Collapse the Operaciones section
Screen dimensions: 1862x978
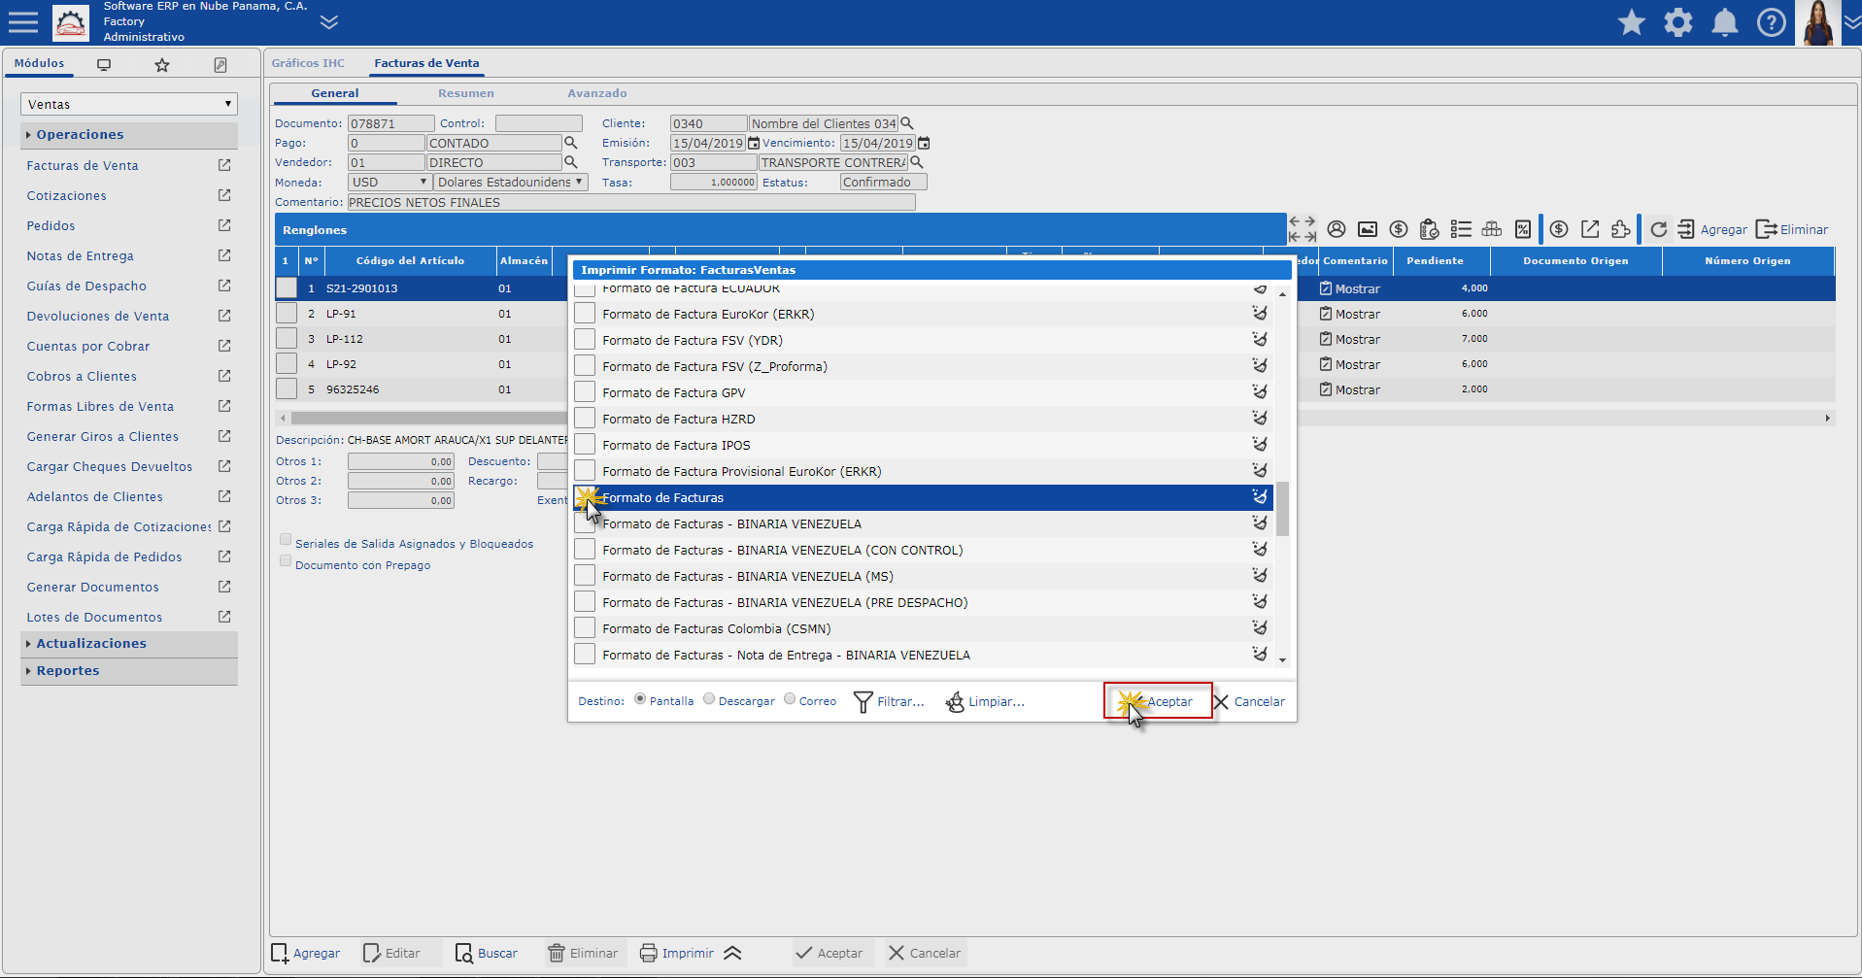128,135
